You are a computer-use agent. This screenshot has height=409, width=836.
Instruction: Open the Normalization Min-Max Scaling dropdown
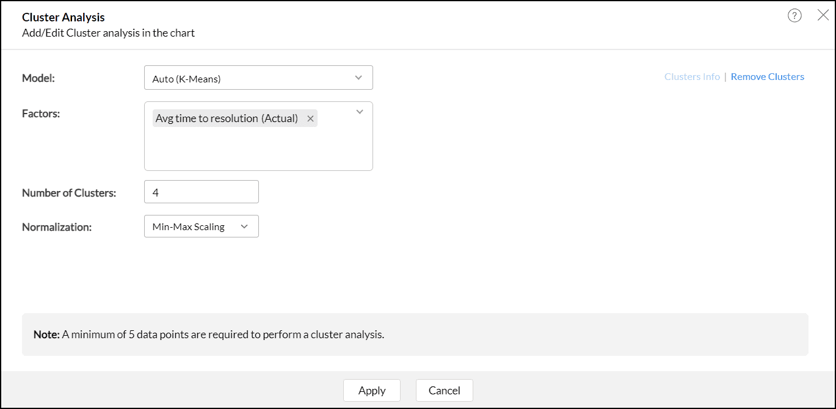tap(201, 226)
